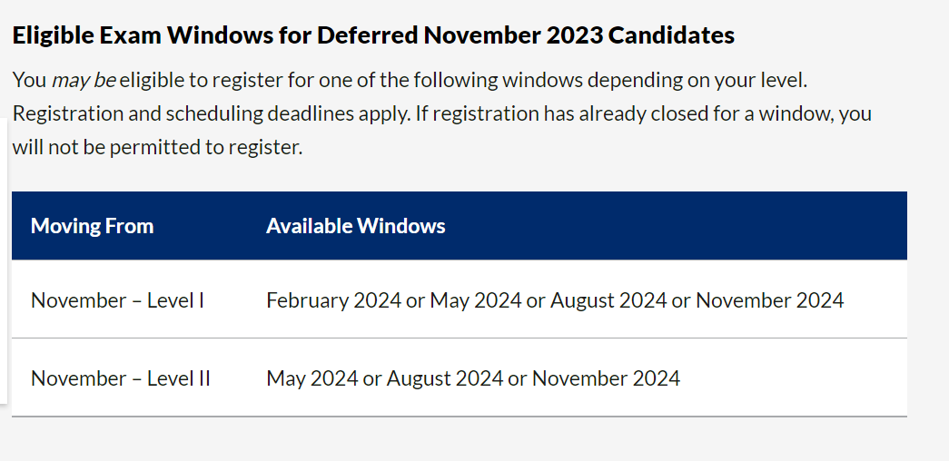Click "will not be permitted to register" line

[157, 147]
